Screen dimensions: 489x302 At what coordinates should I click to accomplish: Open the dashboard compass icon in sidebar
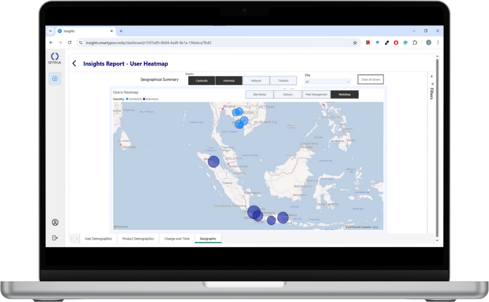tap(55, 79)
